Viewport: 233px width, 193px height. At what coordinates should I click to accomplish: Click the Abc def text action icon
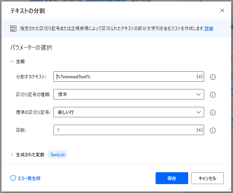tap(13, 29)
